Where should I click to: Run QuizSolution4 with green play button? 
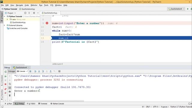click(x=188, y=9)
